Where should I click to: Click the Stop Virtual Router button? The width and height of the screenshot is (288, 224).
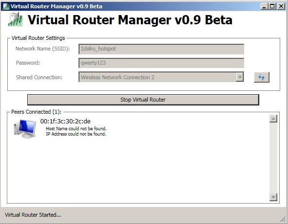143,100
